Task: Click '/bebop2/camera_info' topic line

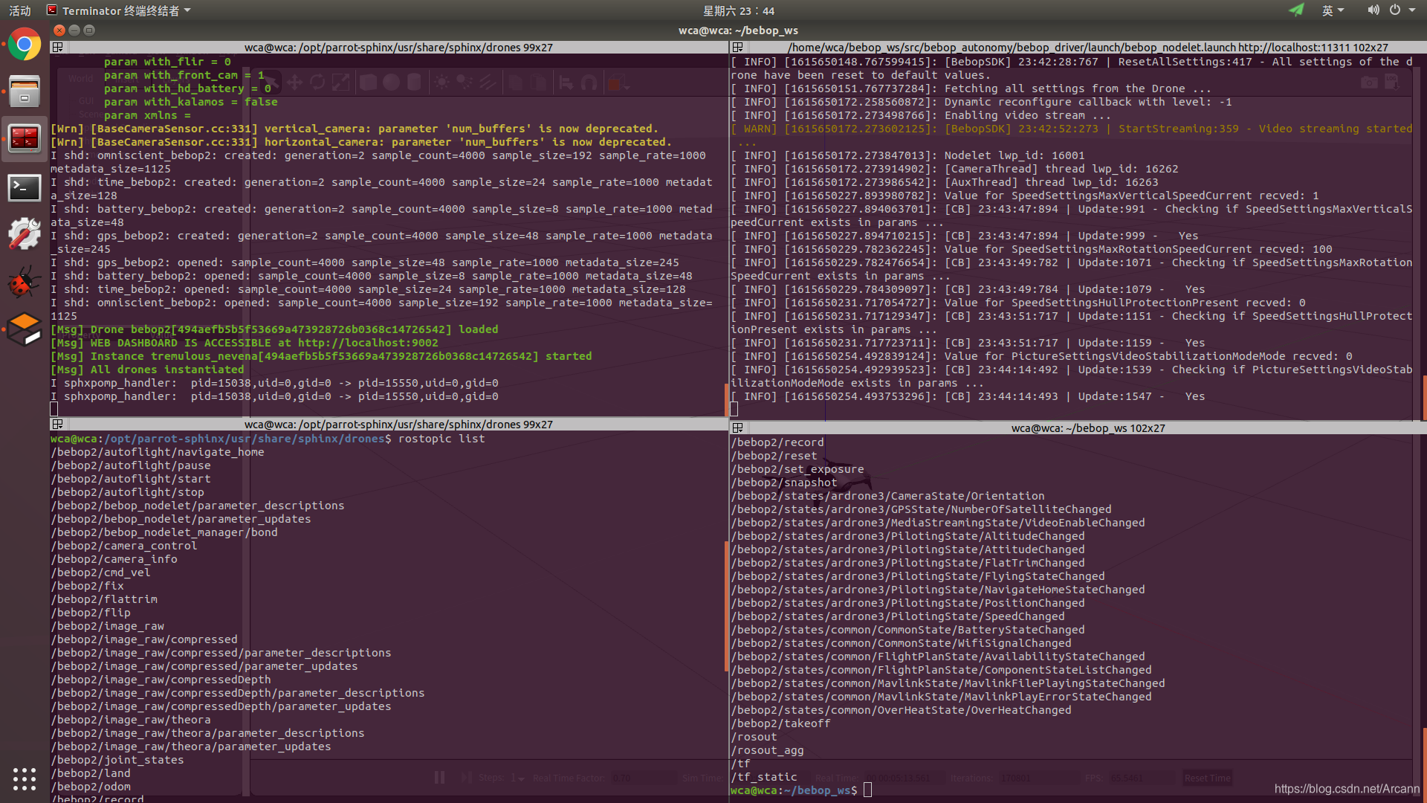Action: coord(114,559)
